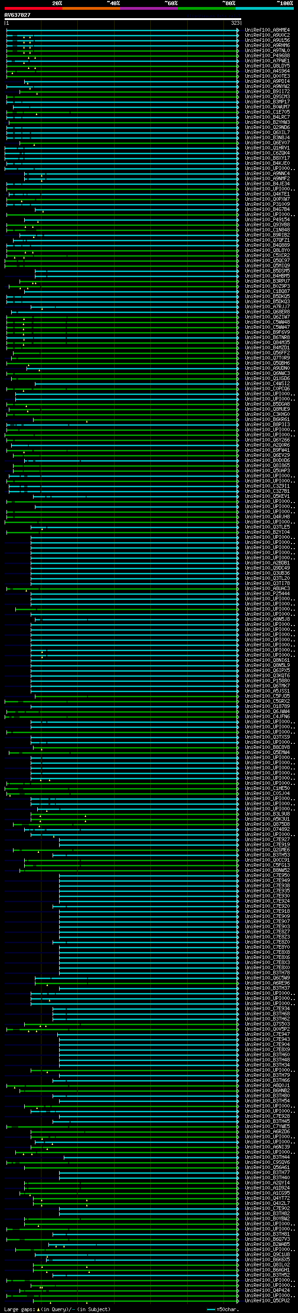Select hit label UniRef100_Q7S503
The width and height of the screenshot is (298, 1313).
click(x=267, y=1023)
